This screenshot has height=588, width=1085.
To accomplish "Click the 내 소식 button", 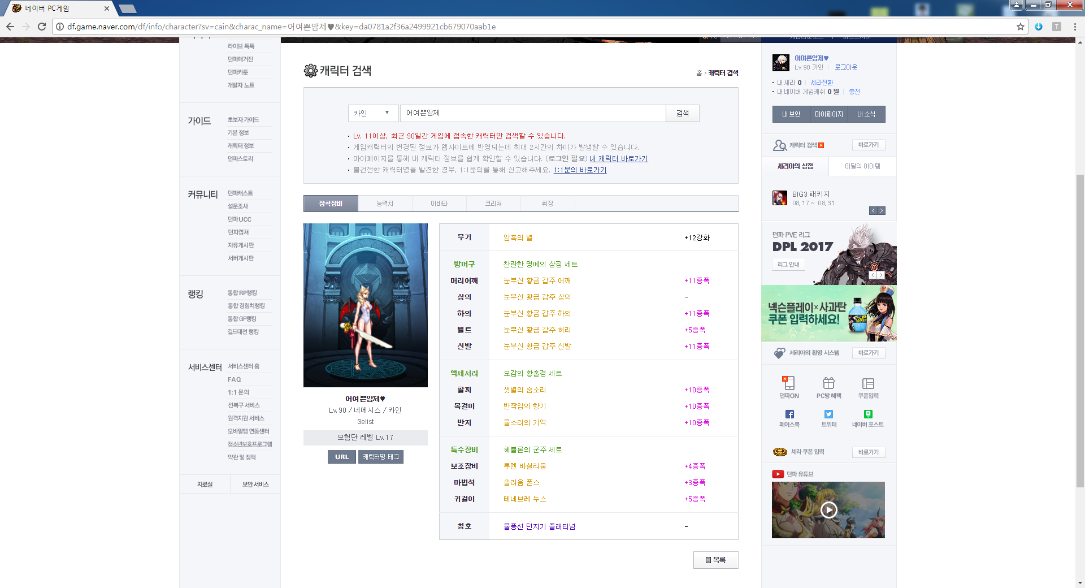I will (866, 114).
